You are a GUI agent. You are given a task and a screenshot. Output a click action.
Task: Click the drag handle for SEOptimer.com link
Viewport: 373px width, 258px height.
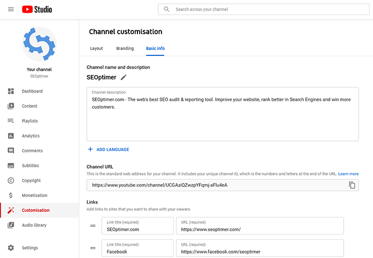[x=93, y=226]
